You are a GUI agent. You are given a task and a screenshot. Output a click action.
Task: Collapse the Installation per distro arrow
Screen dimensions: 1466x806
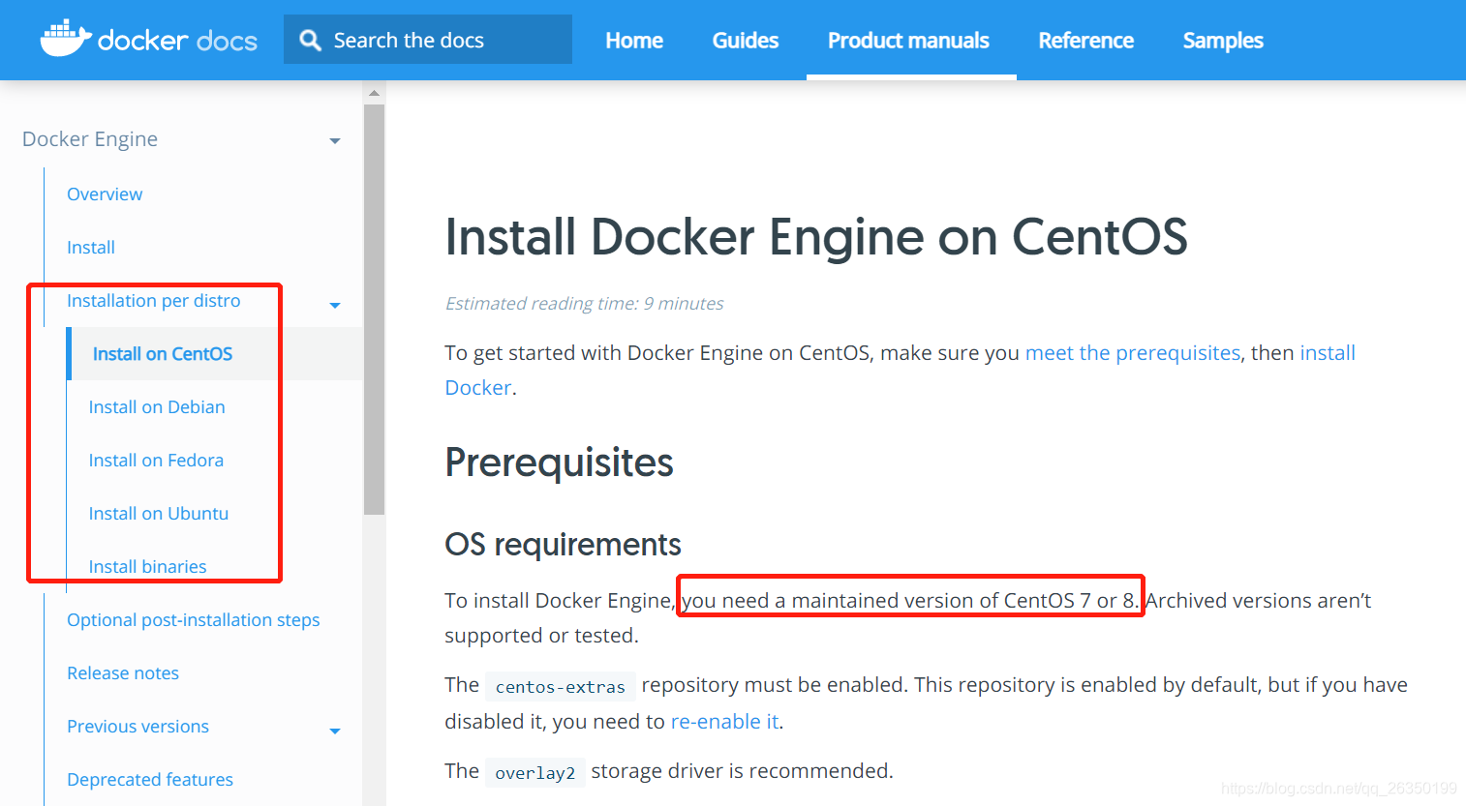click(x=335, y=306)
